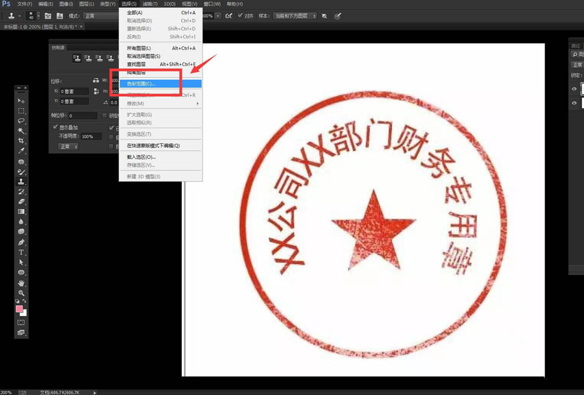Select the Gradient tool

point(21,211)
